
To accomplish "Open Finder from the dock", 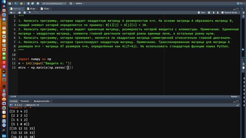I will click(x=4, y=2).
